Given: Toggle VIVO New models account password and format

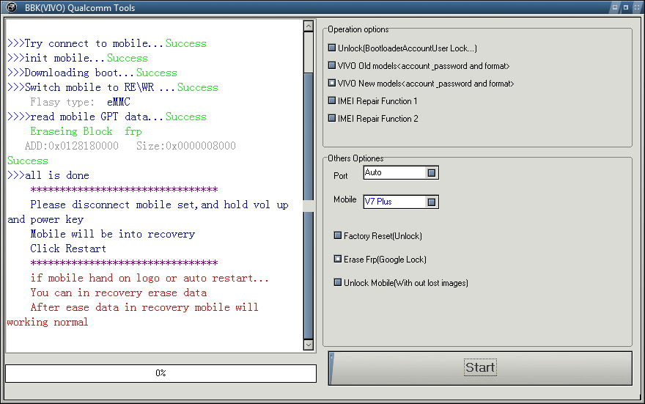Looking at the screenshot, I should 332,83.
